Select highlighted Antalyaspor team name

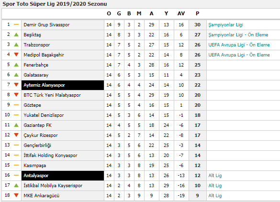coord(36,176)
